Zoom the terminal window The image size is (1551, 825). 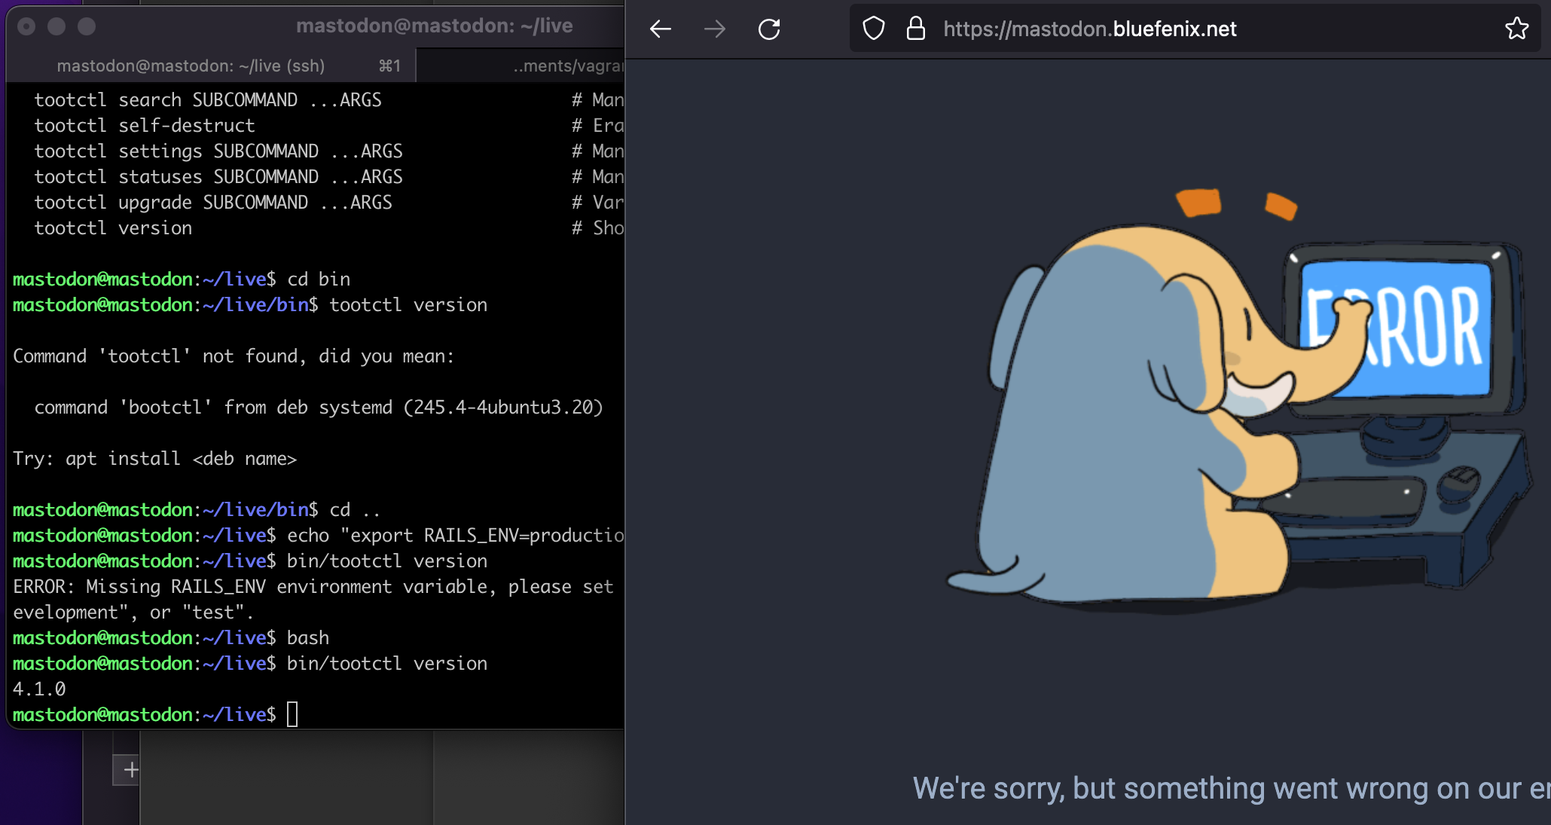point(87,26)
